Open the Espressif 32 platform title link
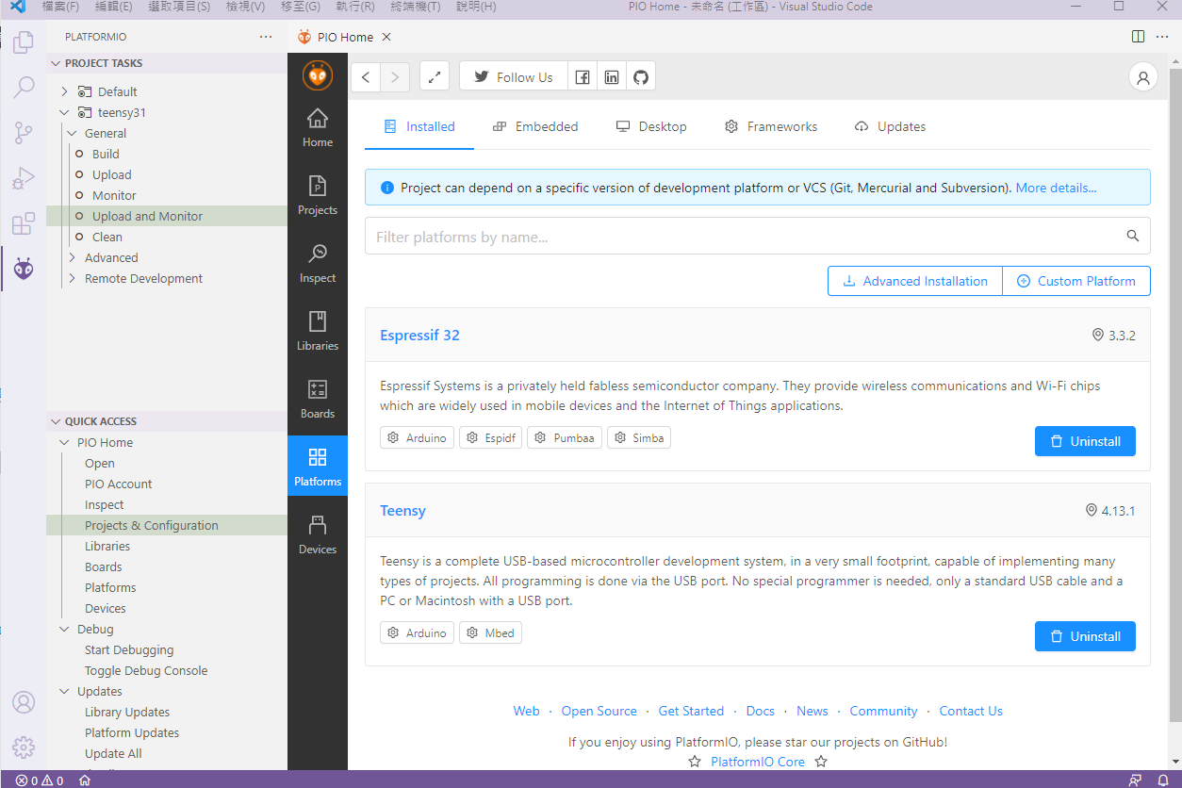The width and height of the screenshot is (1182, 788). [419, 336]
